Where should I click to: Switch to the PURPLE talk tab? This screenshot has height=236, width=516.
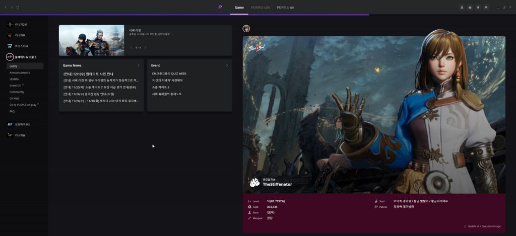point(262,7)
